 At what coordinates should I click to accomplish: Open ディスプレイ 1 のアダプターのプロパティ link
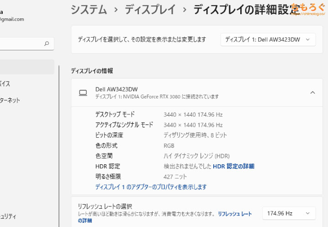[x=151, y=187]
